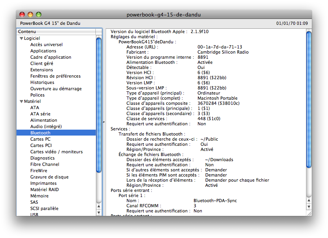328x238 pixels.
Task: Select Cartes PC entry
Action: click(40, 139)
